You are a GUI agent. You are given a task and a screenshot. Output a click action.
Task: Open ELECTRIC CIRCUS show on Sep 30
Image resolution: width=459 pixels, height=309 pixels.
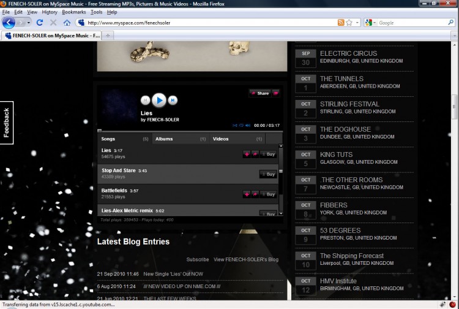pyautogui.click(x=348, y=53)
